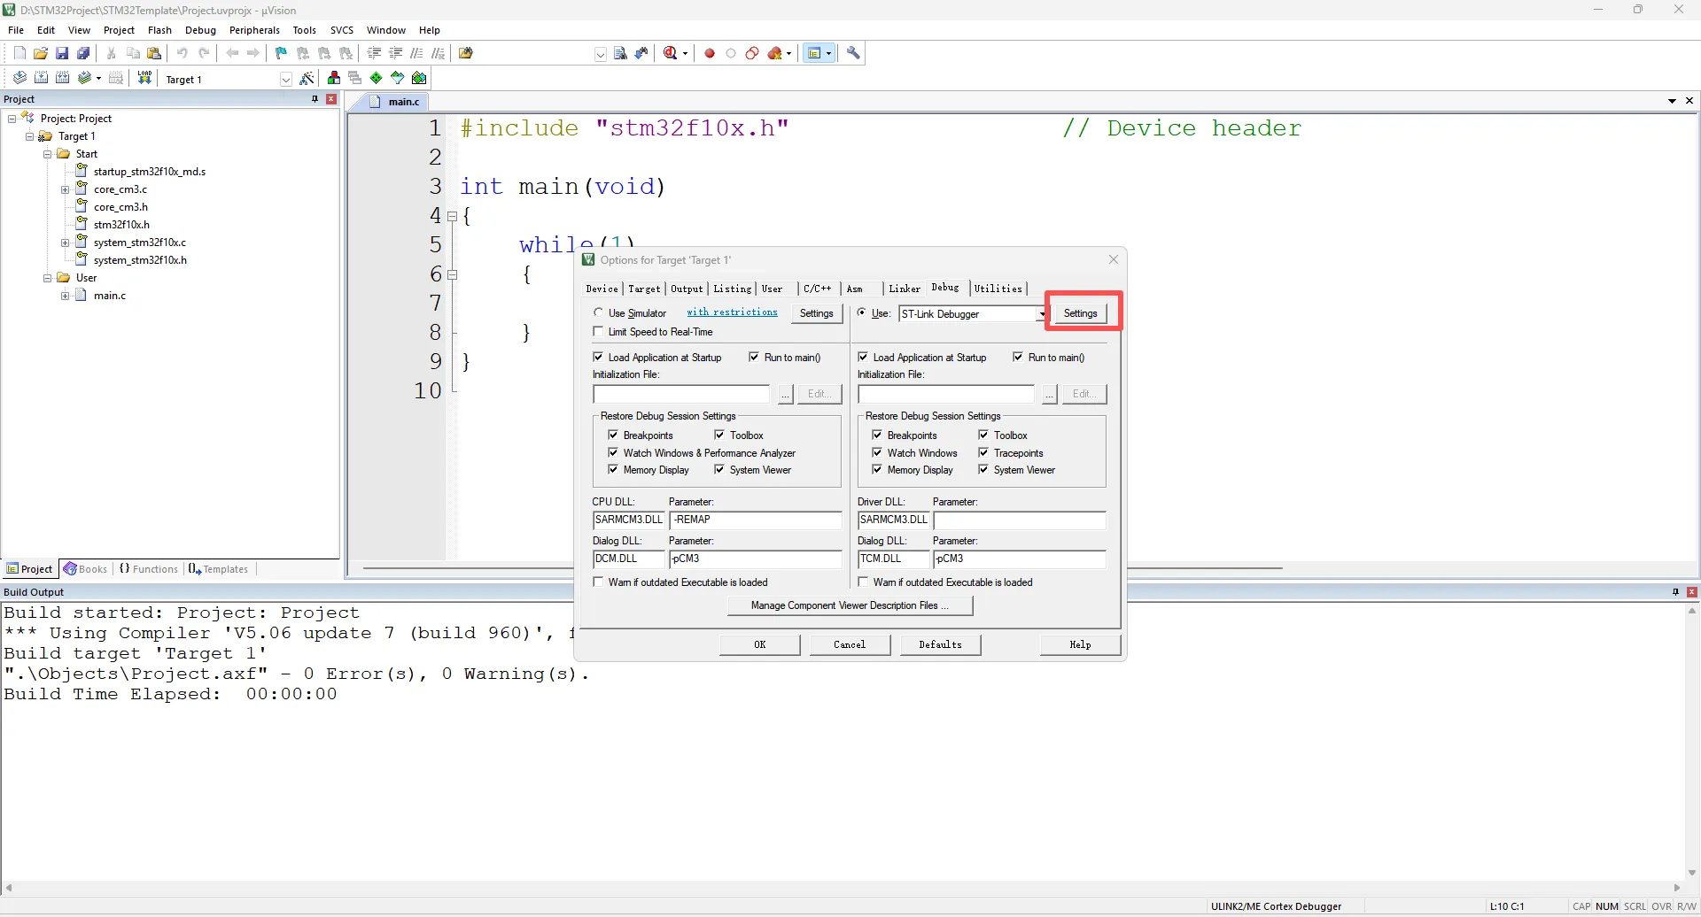The image size is (1701, 917).
Task: Open the Configuration wrench icon
Action: point(853,53)
